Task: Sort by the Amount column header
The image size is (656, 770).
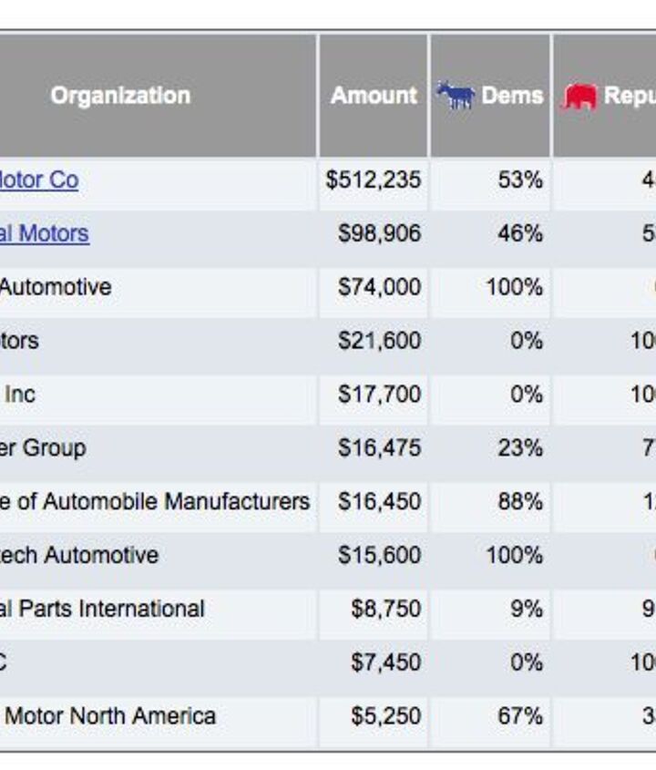Action: click(374, 96)
